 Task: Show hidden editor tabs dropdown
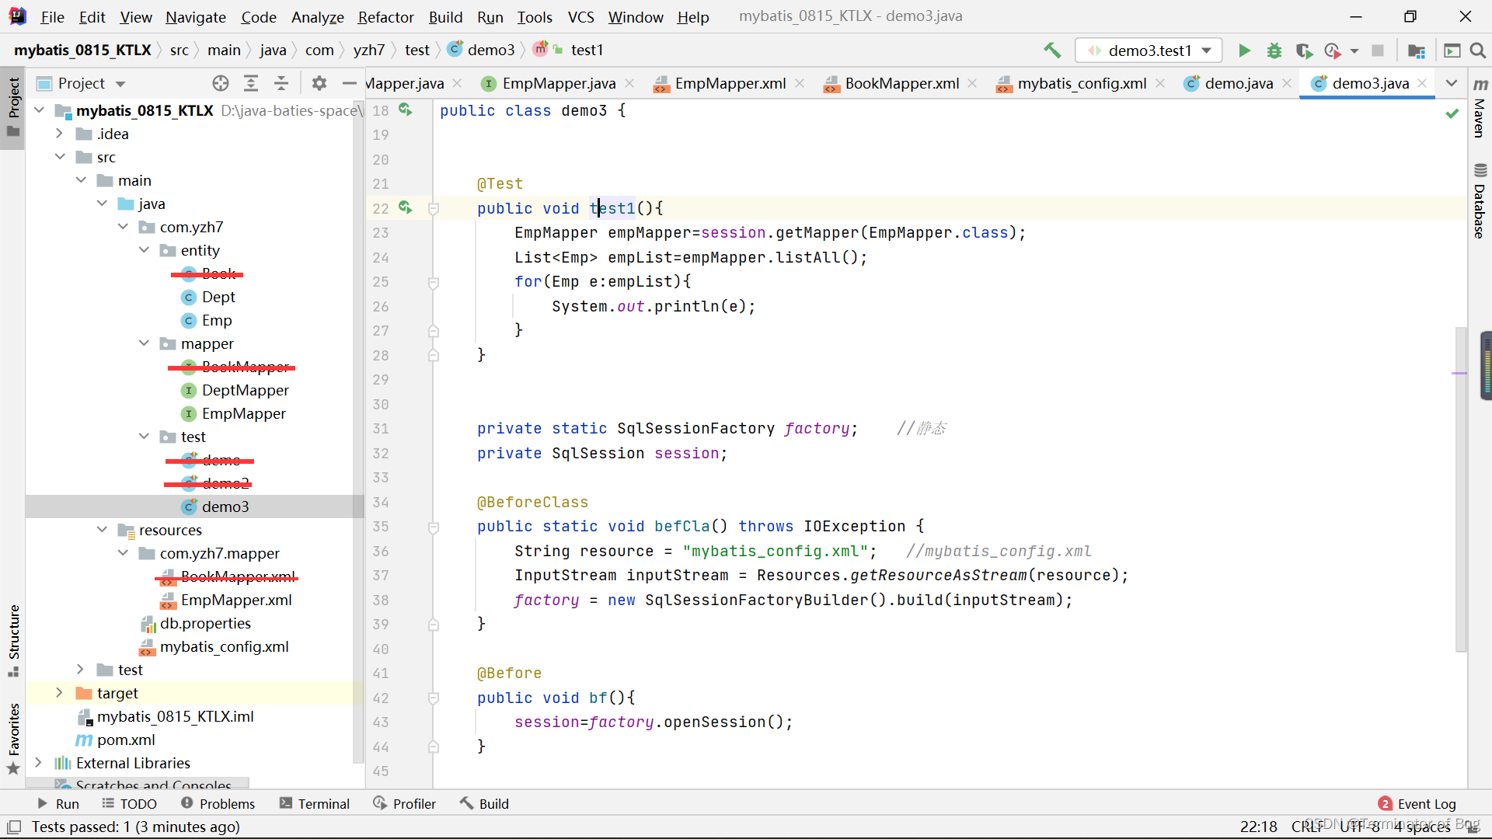click(x=1452, y=83)
